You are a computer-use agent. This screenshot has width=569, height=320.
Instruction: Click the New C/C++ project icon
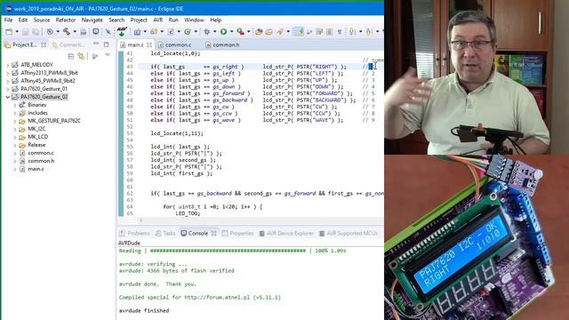(x=137, y=32)
